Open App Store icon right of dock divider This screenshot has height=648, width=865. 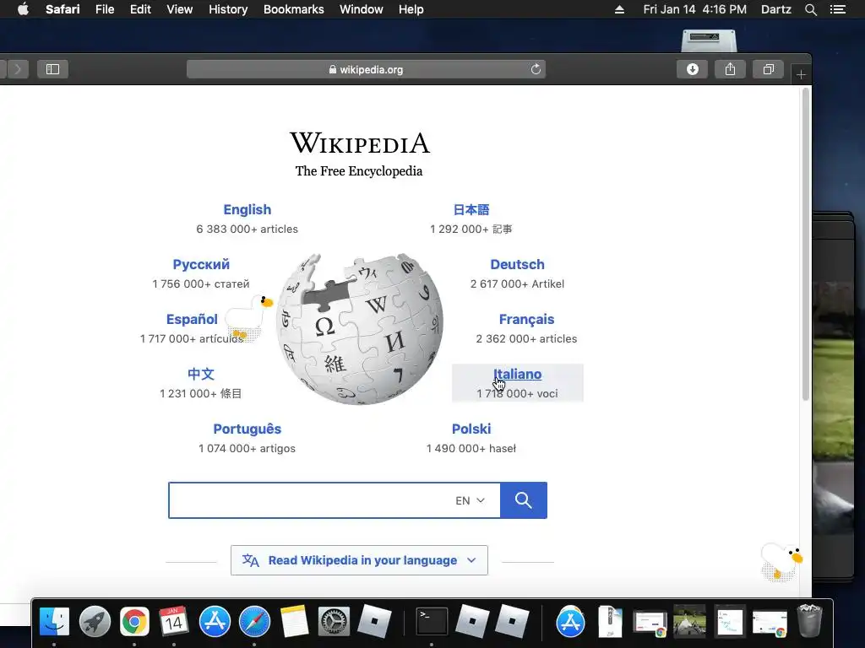(x=570, y=622)
